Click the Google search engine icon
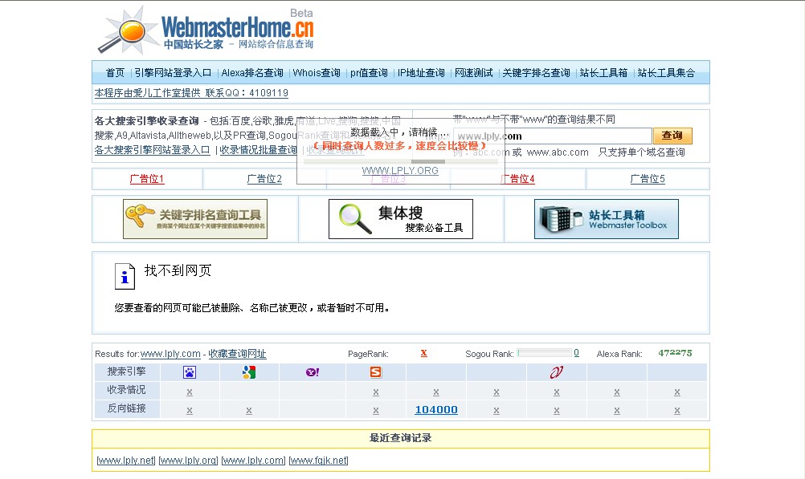Image resolution: width=805 pixels, height=479 pixels. point(249,372)
